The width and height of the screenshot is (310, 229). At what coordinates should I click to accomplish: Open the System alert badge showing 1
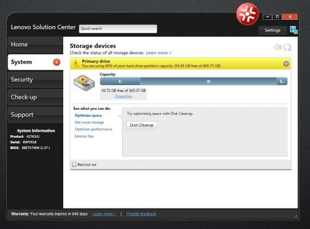click(x=56, y=62)
